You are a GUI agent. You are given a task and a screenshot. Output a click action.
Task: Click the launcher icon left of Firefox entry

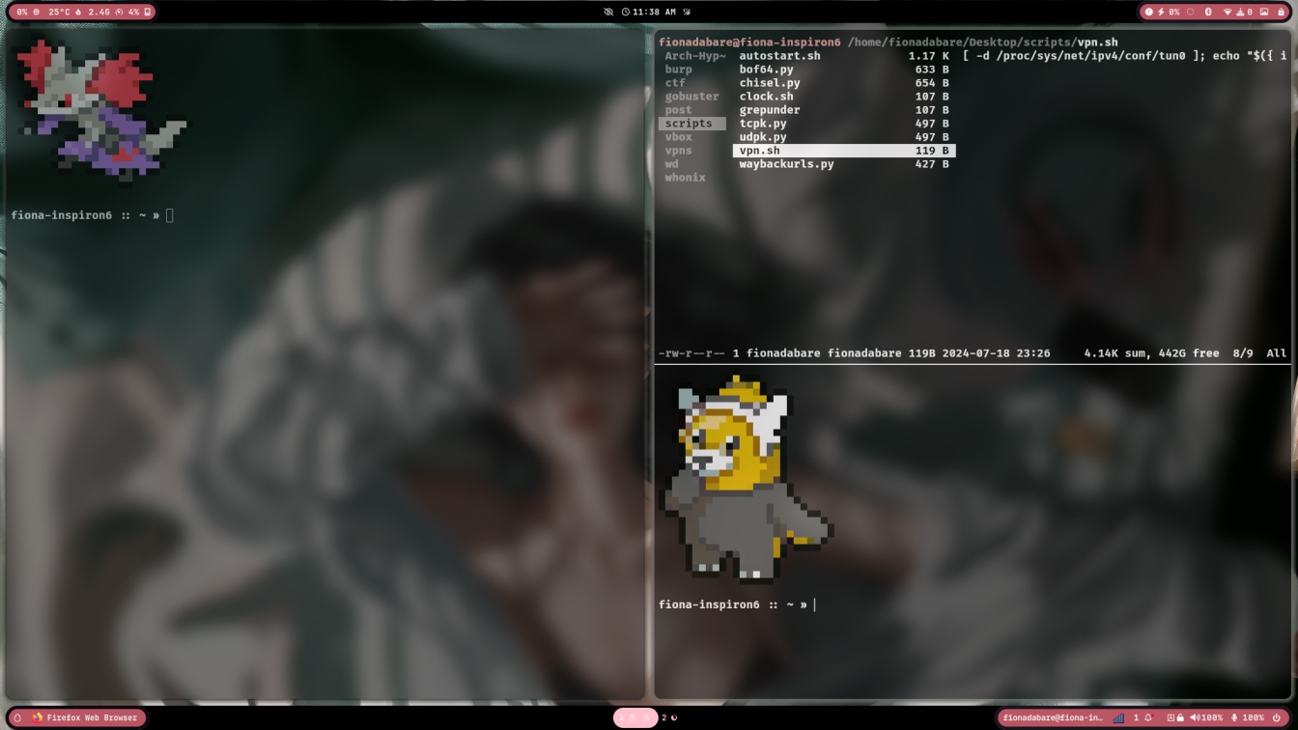pyautogui.click(x=17, y=717)
